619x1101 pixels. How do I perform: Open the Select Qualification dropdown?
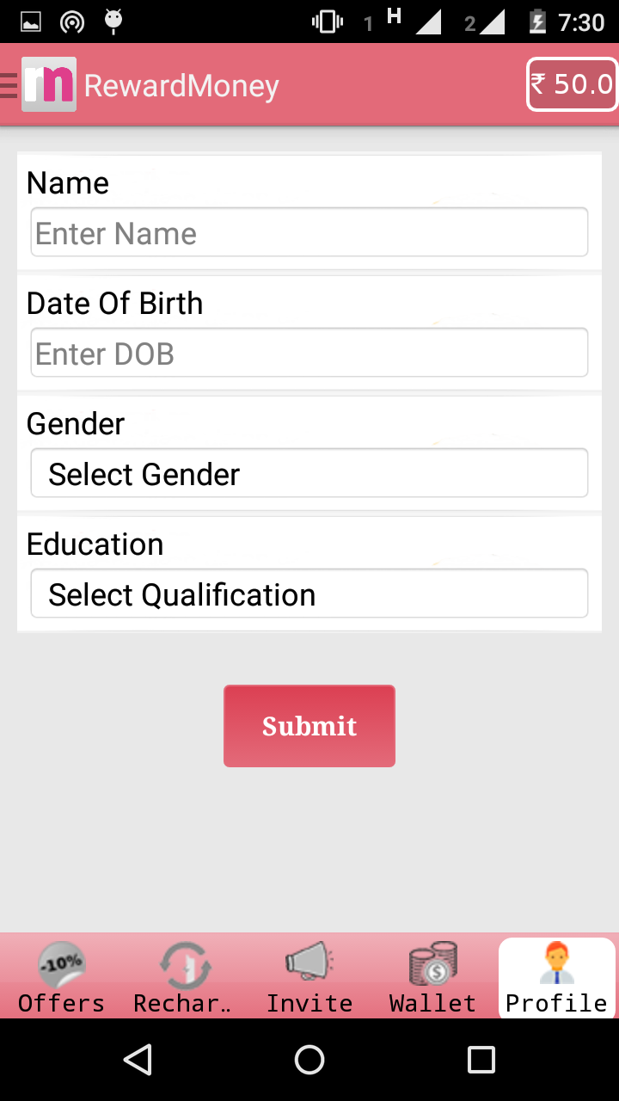click(x=309, y=594)
